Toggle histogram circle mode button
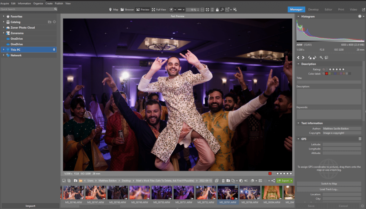Screen dimensions: 366x209 click(360, 16)
